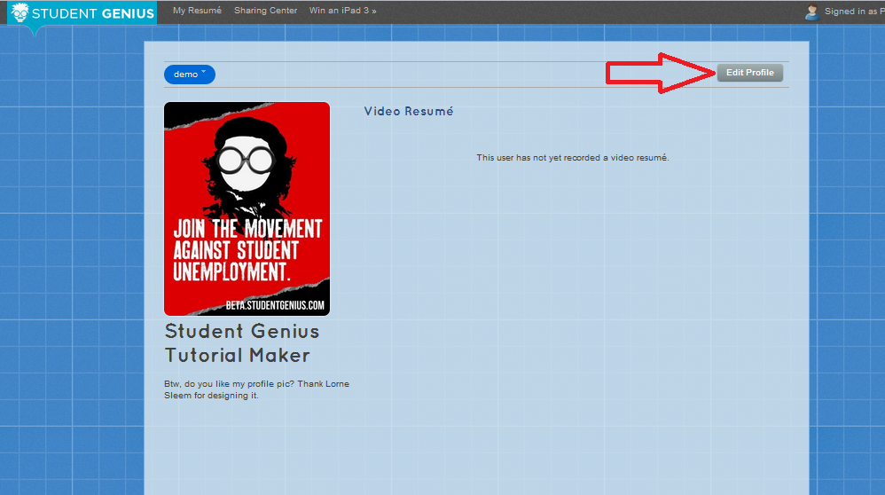
Task: Click the profile bio about Lorne Sleem
Action: coord(257,389)
